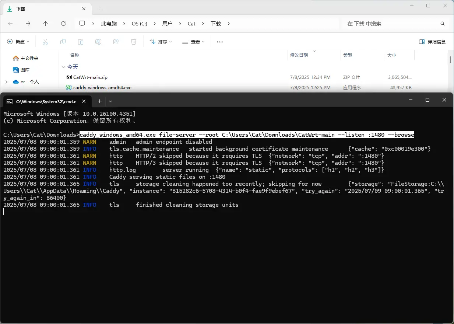454x324 pixels.
Task: Click the File Explorer vertical scrollbar
Action: point(451,60)
